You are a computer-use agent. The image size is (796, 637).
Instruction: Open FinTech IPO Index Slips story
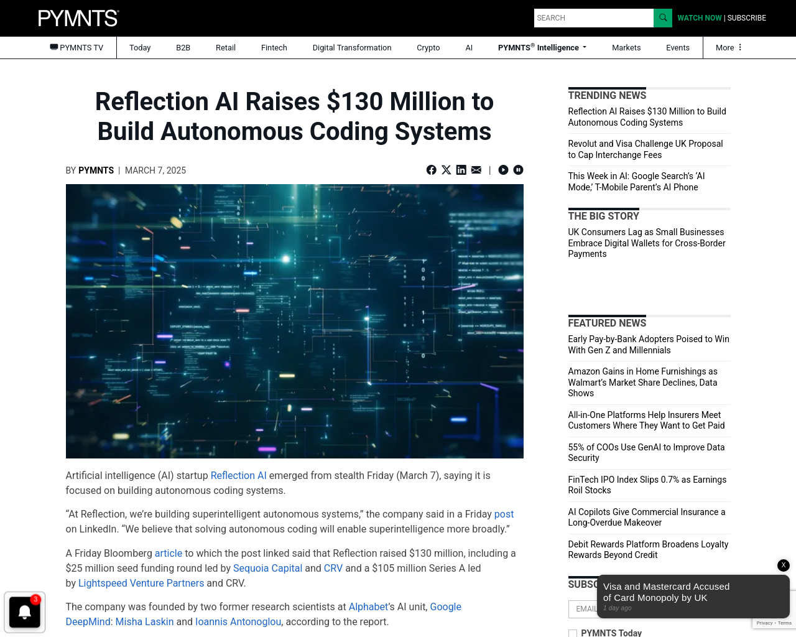coord(647,485)
